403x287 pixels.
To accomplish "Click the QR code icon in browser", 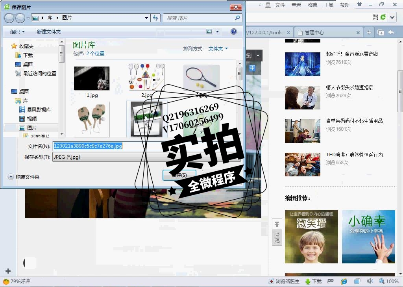I will click(x=375, y=17).
